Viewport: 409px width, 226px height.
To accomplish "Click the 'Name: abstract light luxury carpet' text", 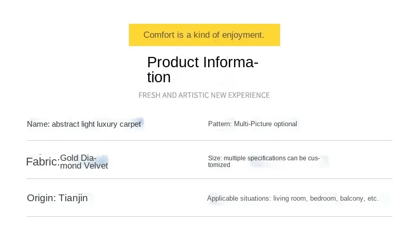I will 84,124.
